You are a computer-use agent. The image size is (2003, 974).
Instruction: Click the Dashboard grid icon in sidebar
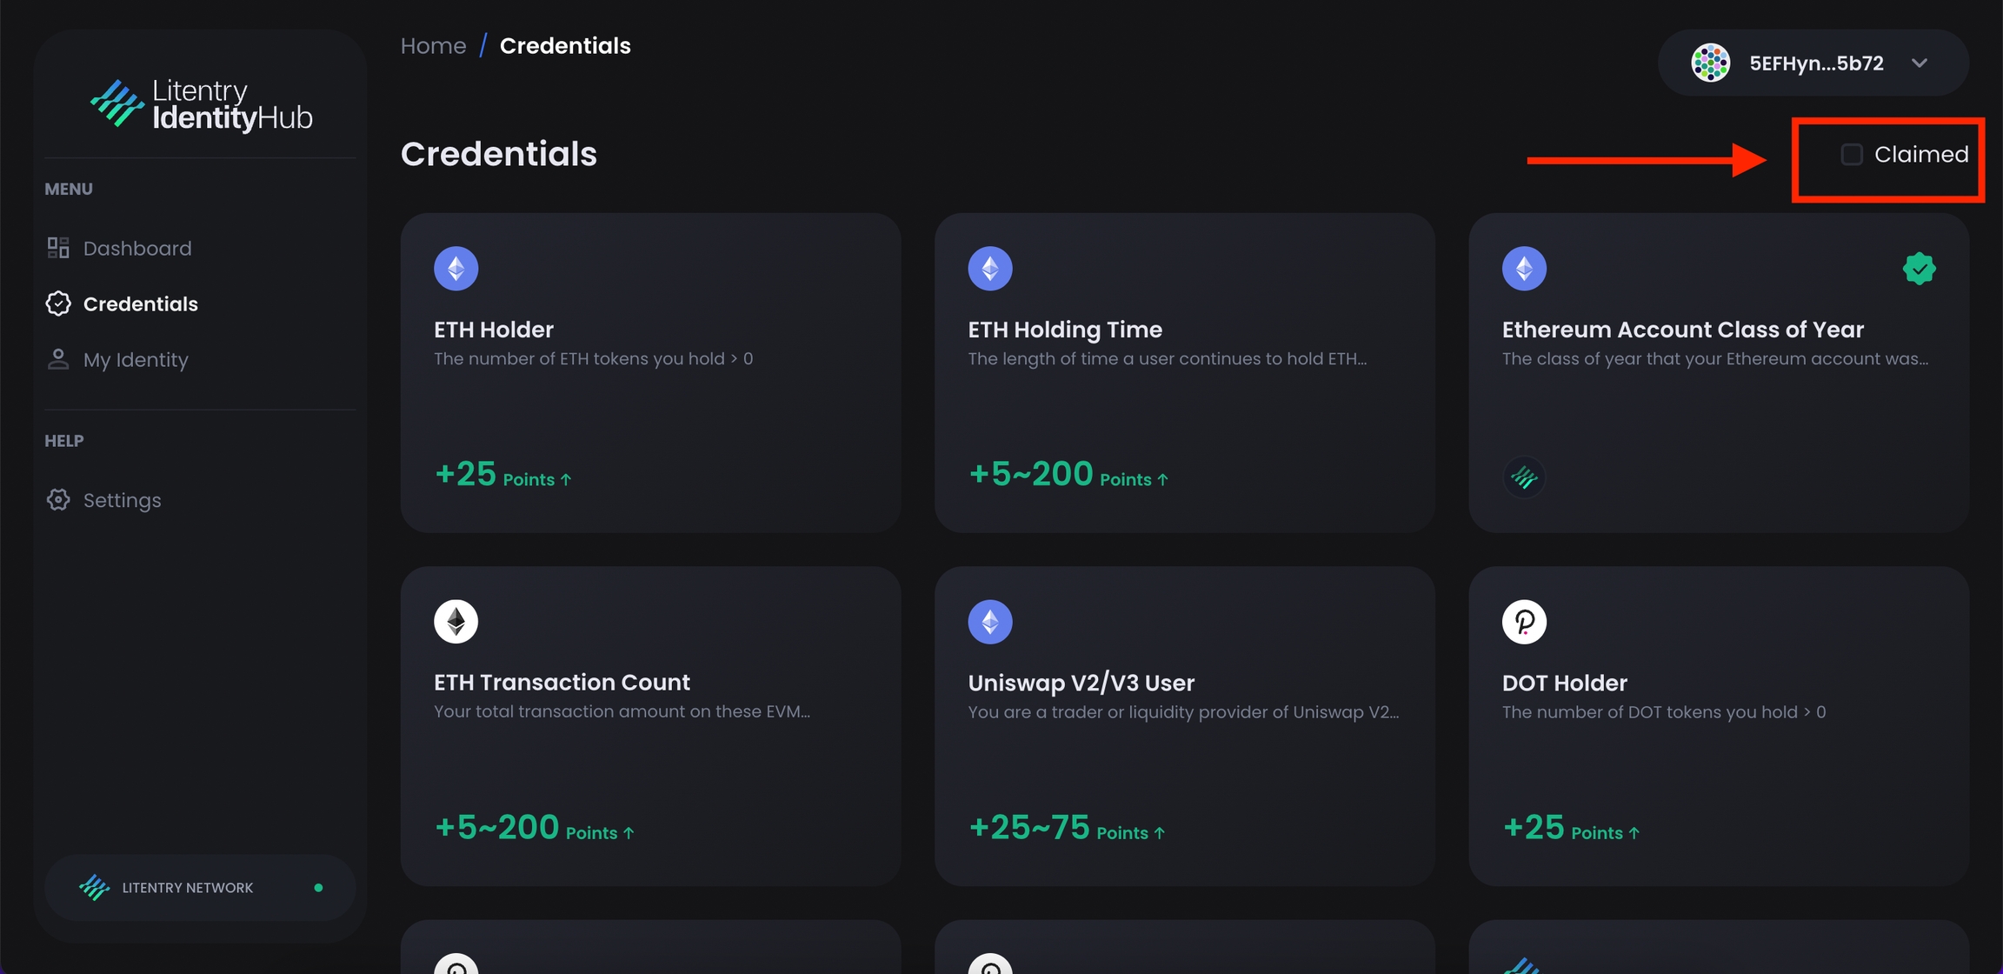pos(58,248)
